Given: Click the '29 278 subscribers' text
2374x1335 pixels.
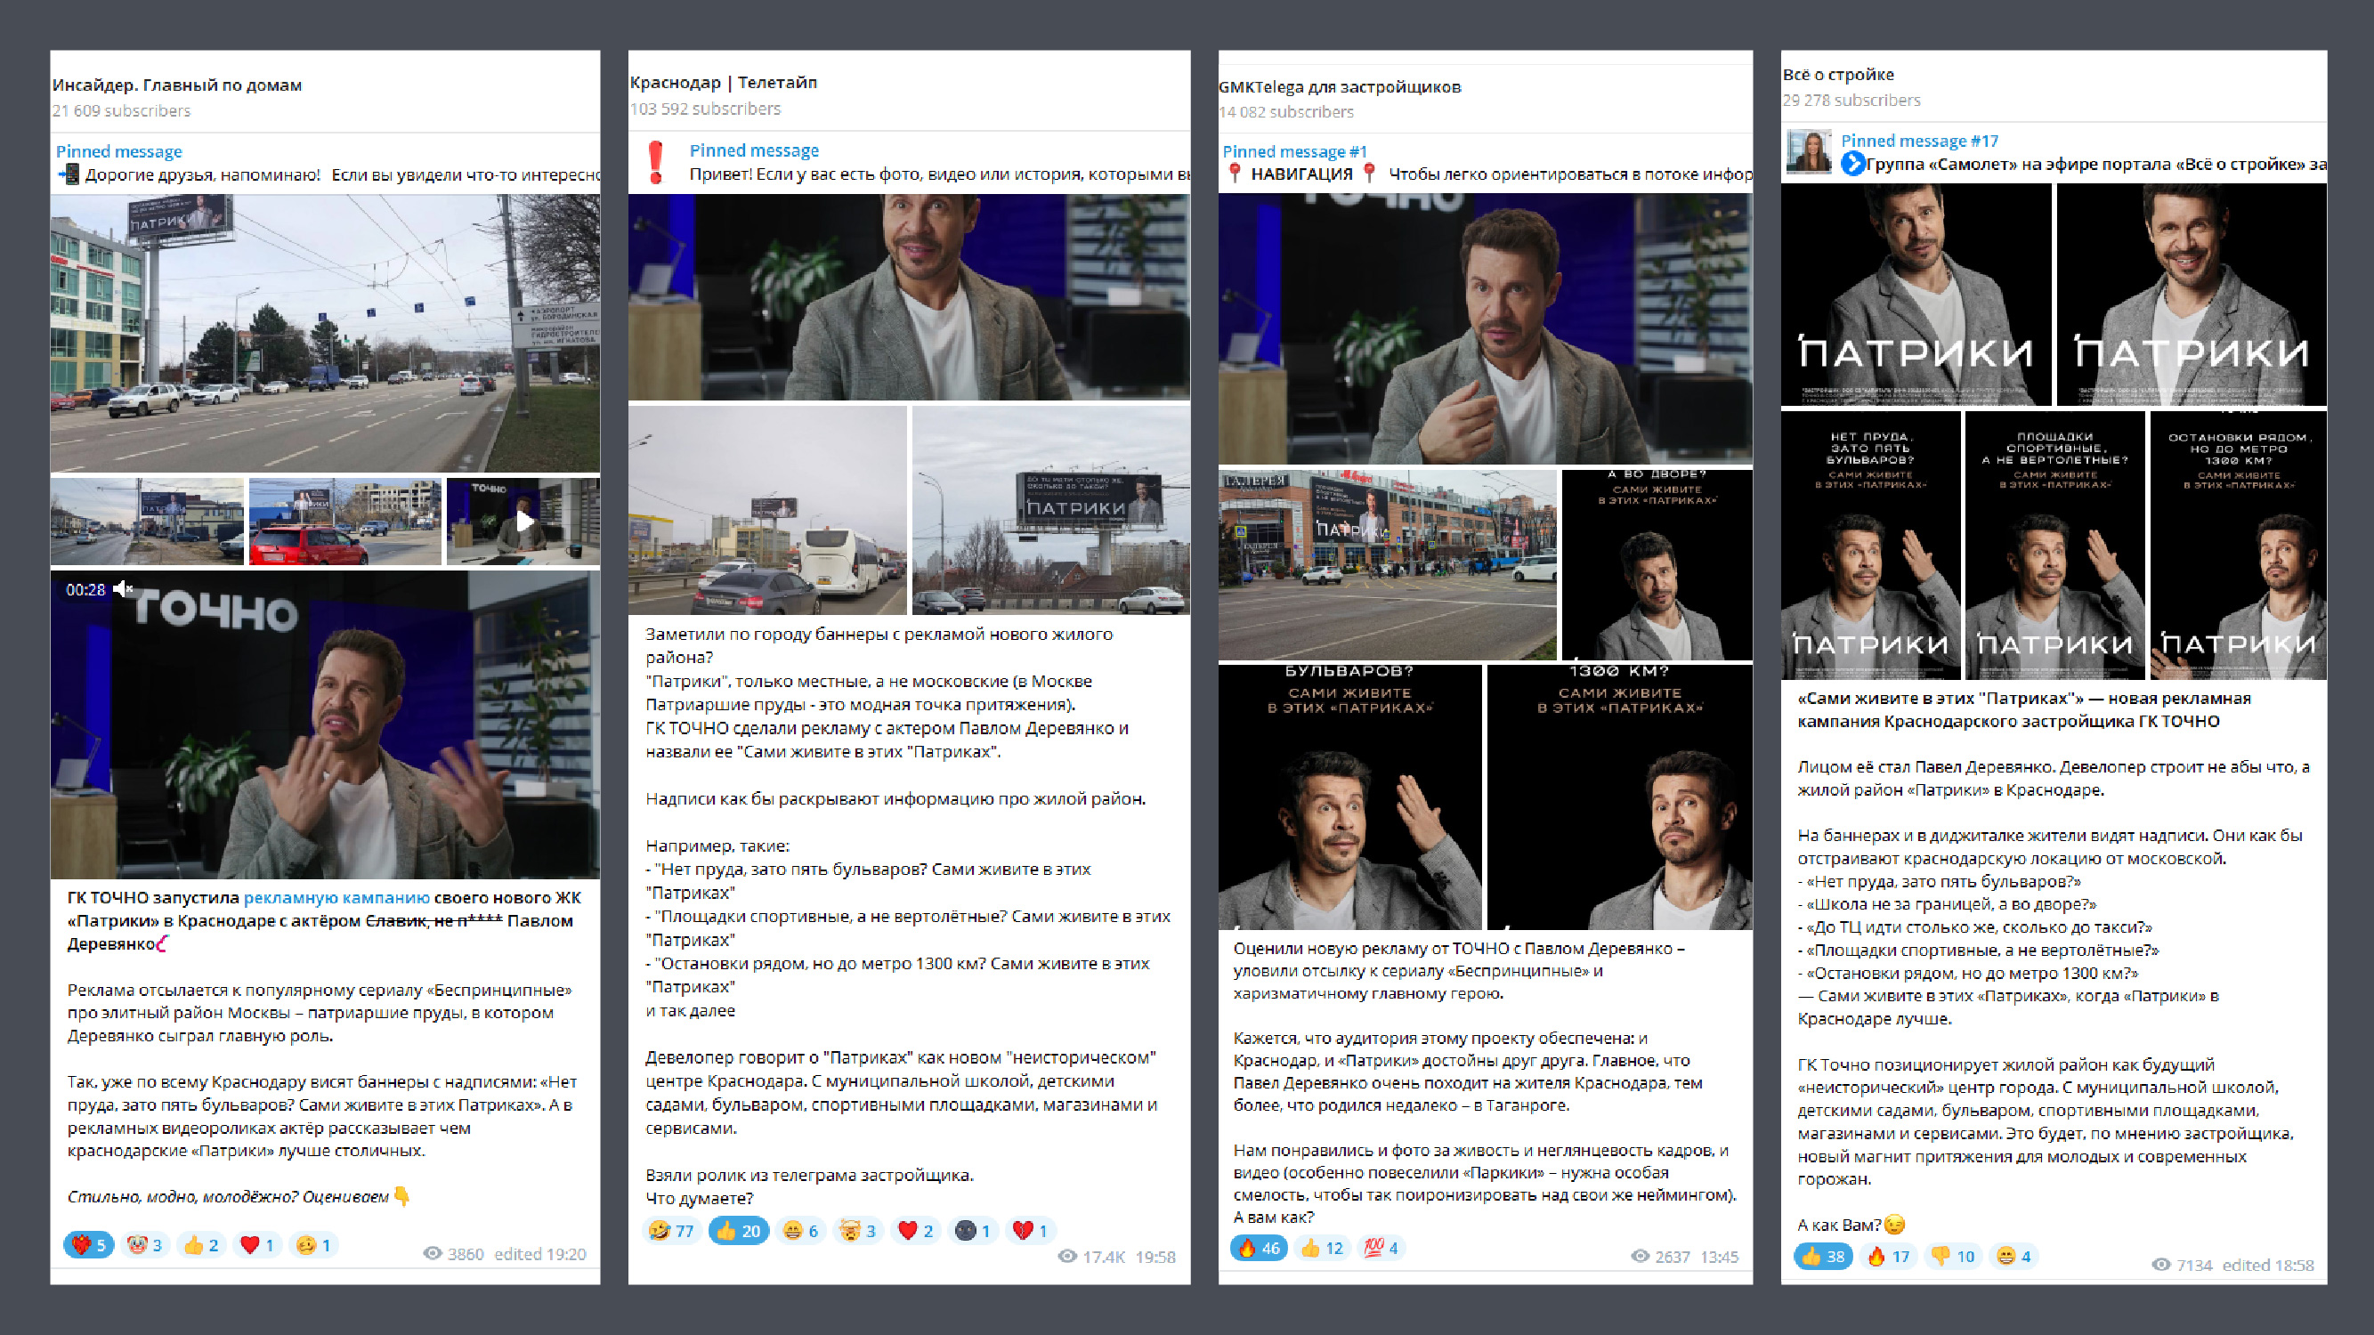Looking at the screenshot, I should (x=1851, y=100).
